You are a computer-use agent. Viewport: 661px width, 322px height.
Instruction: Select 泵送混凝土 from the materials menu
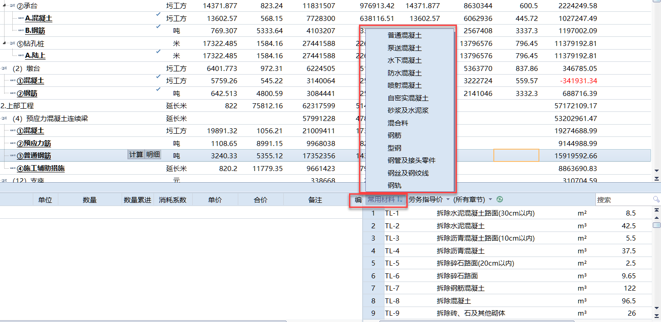coord(405,48)
